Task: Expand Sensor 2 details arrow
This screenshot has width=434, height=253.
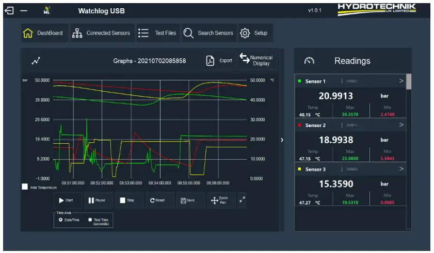Action: tap(401, 125)
